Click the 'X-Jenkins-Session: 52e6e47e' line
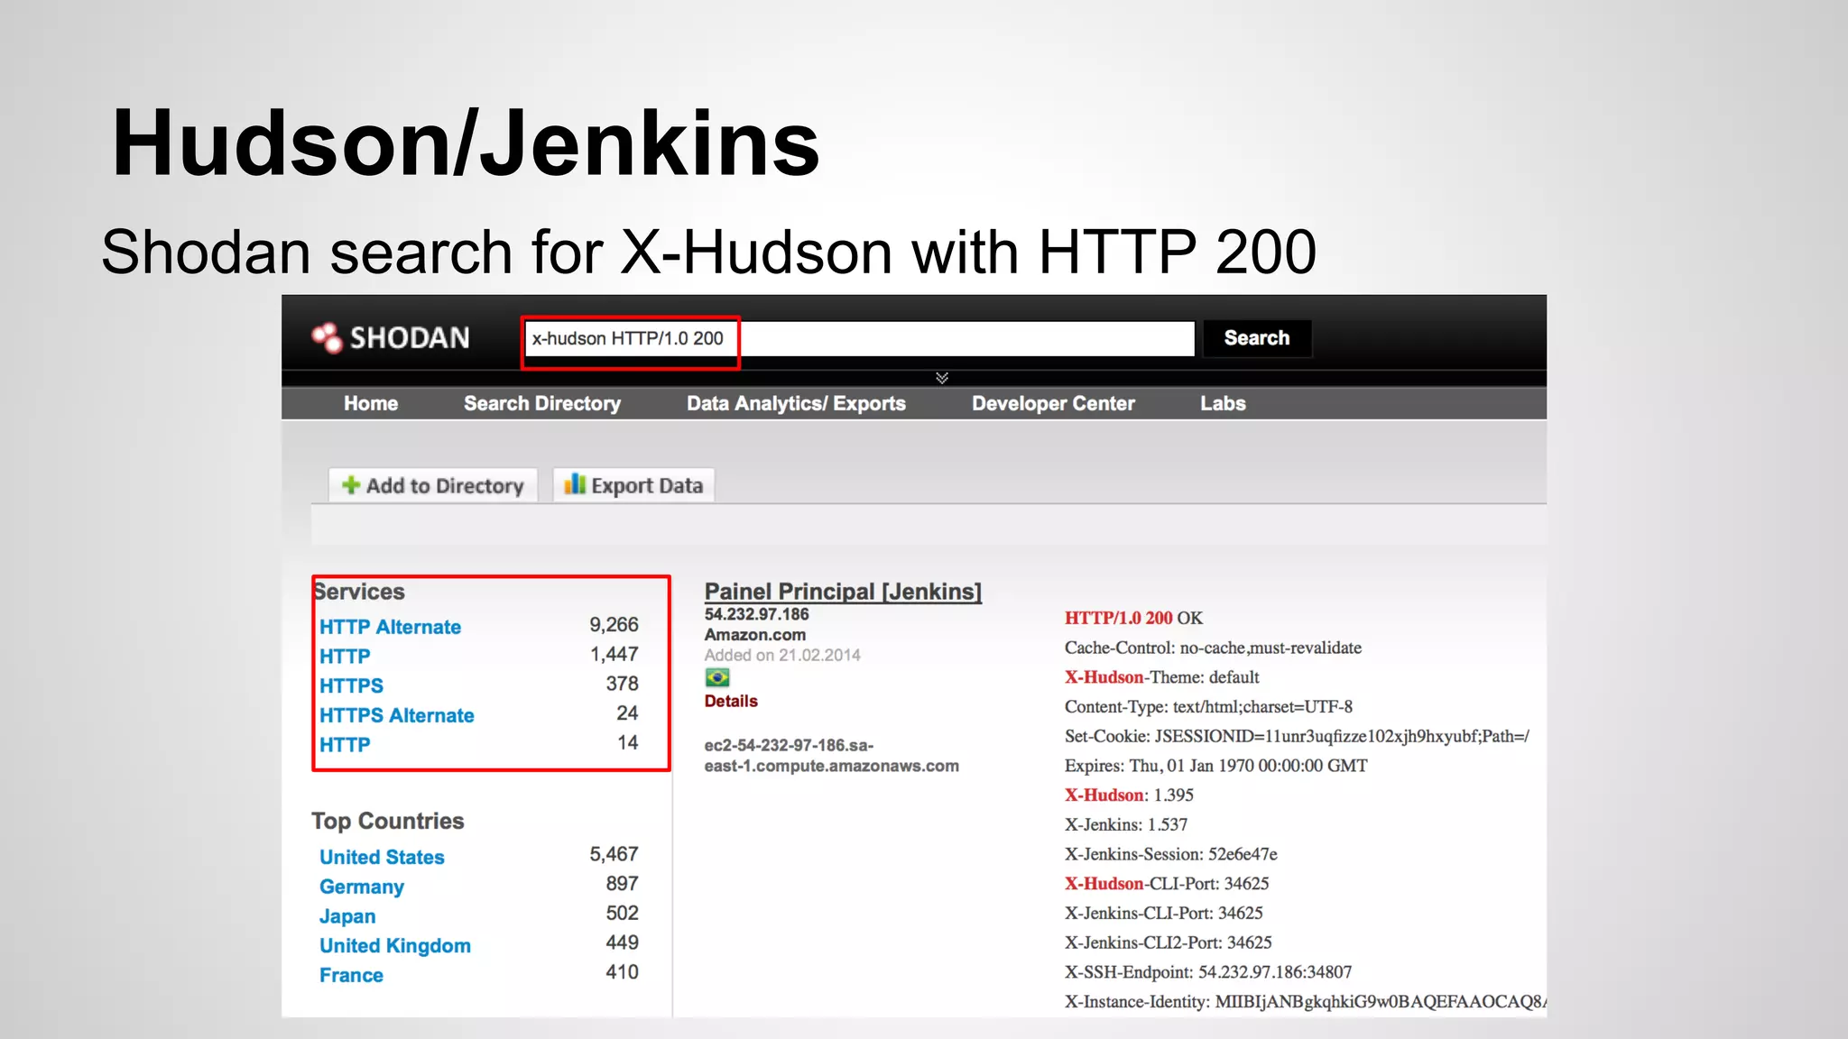This screenshot has height=1039, width=1848. (x=1171, y=854)
